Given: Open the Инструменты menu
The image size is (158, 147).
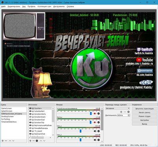Looking at the screenshot, I should point(59,6).
